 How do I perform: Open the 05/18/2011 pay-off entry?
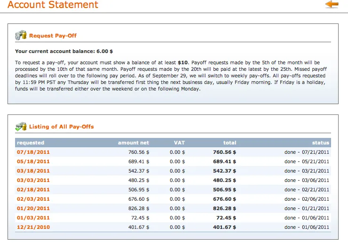tap(33, 161)
